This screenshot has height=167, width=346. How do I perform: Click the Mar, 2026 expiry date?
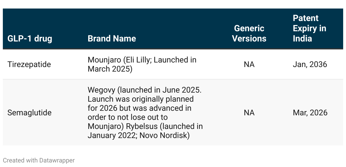tap(310, 113)
